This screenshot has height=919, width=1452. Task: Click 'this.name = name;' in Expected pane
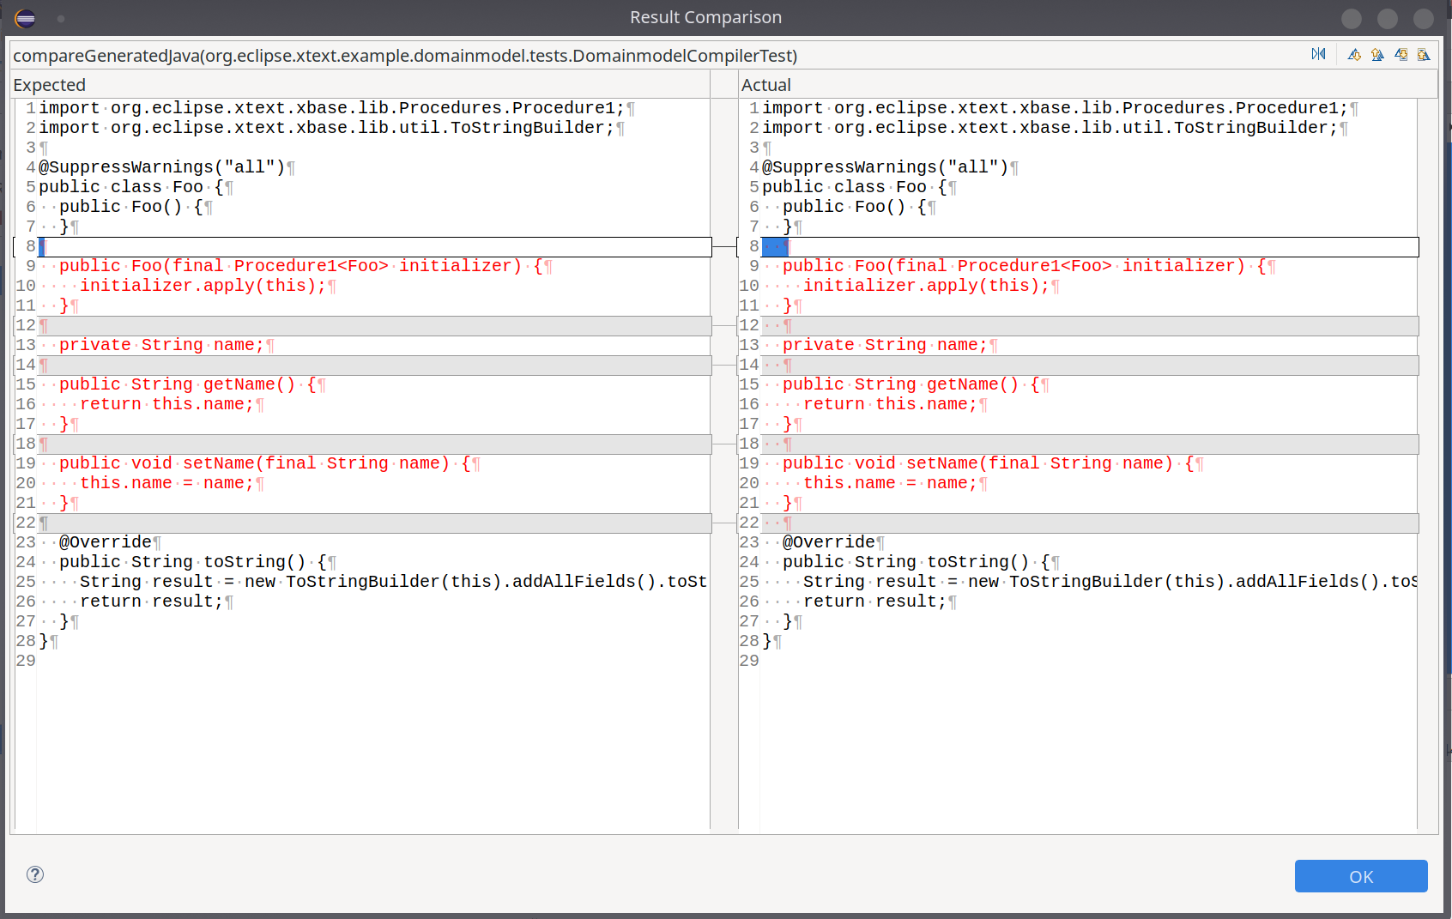point(166,483)
